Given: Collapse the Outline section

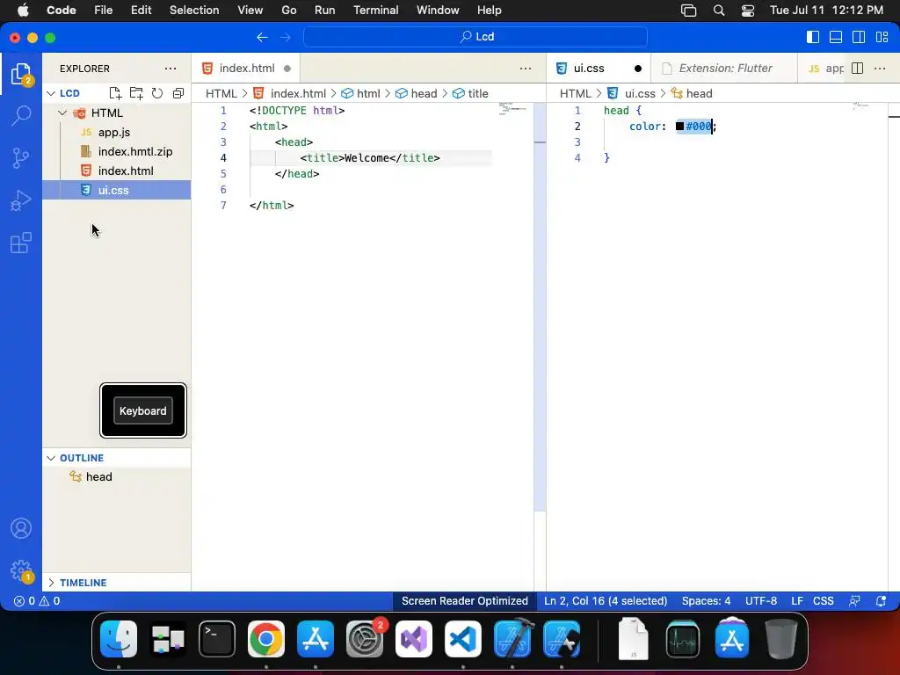Looking at the screenshot, I should coord(51,458).
